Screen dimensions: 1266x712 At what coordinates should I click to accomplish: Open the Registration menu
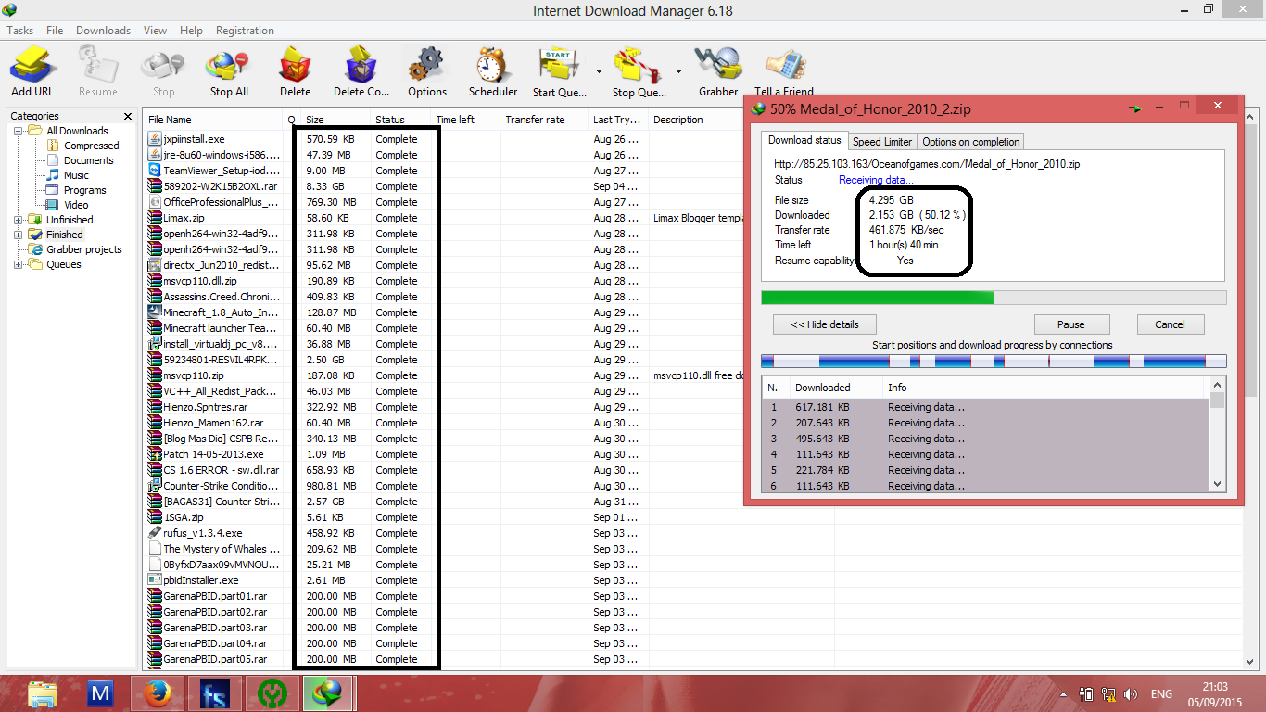click(x=245, y=31)
